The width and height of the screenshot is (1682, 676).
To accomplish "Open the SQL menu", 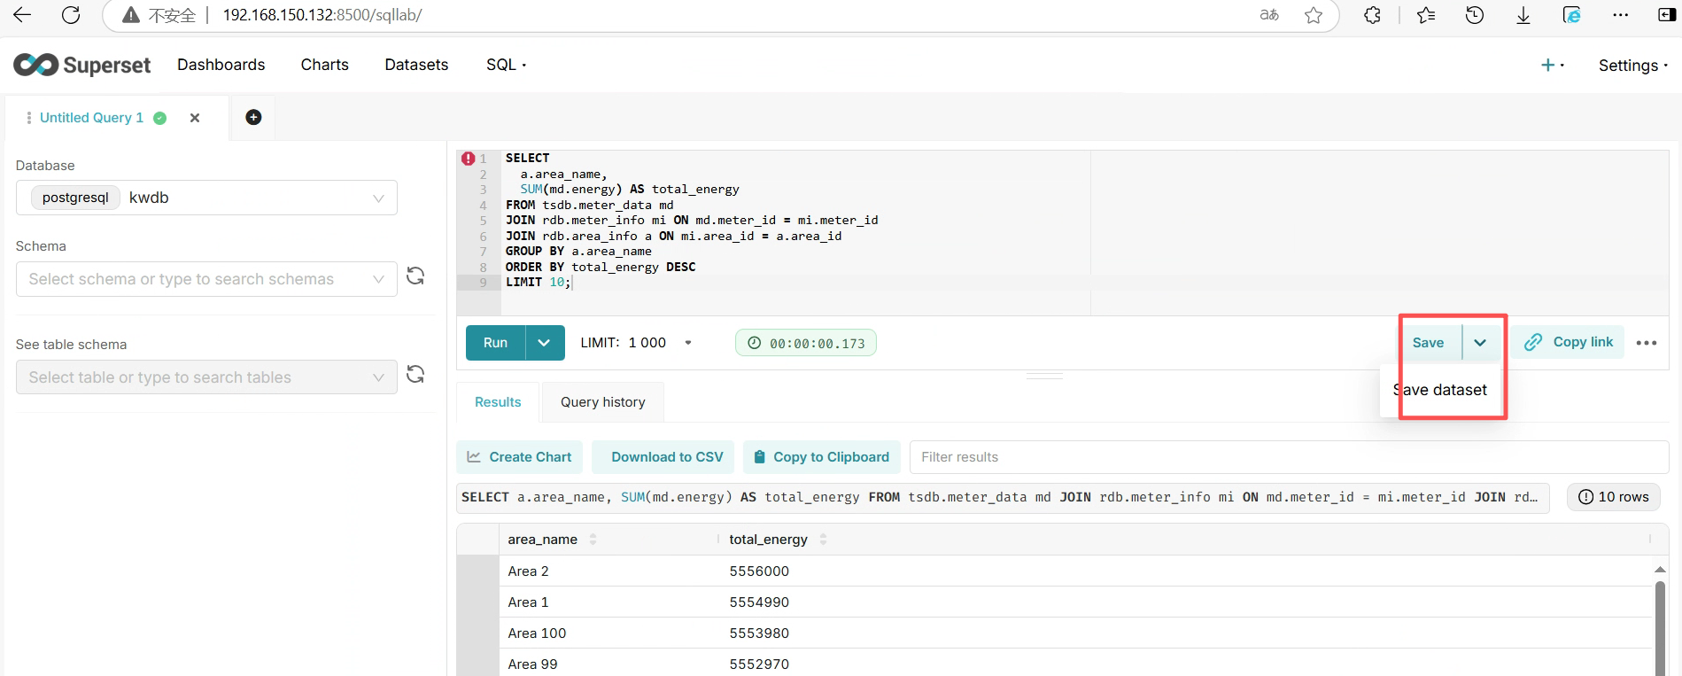I will (x=506, y=65).
